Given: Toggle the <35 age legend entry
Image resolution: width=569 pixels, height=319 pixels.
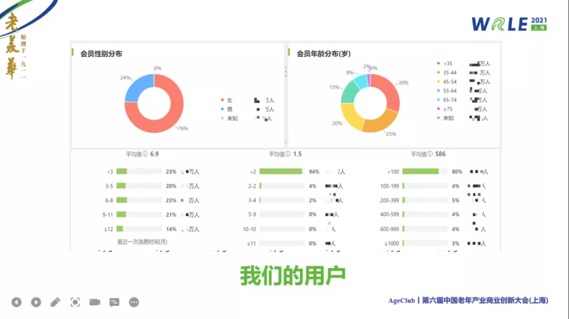Looking at the screenshot, I should tap(448, 64).
